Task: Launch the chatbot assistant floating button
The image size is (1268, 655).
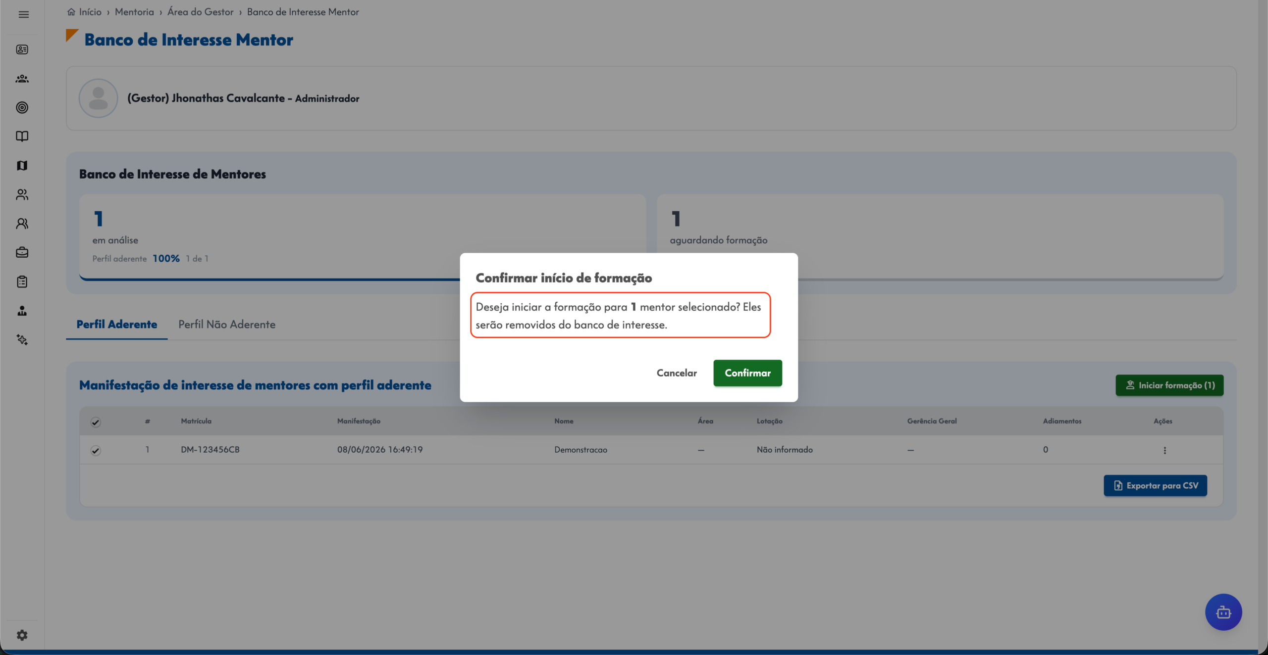Action: tap(1223, 612)
